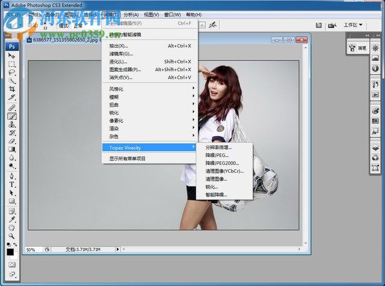385x286 pixels.
Task: Click the zoom percentage 50% field
Action: [34, 250]
